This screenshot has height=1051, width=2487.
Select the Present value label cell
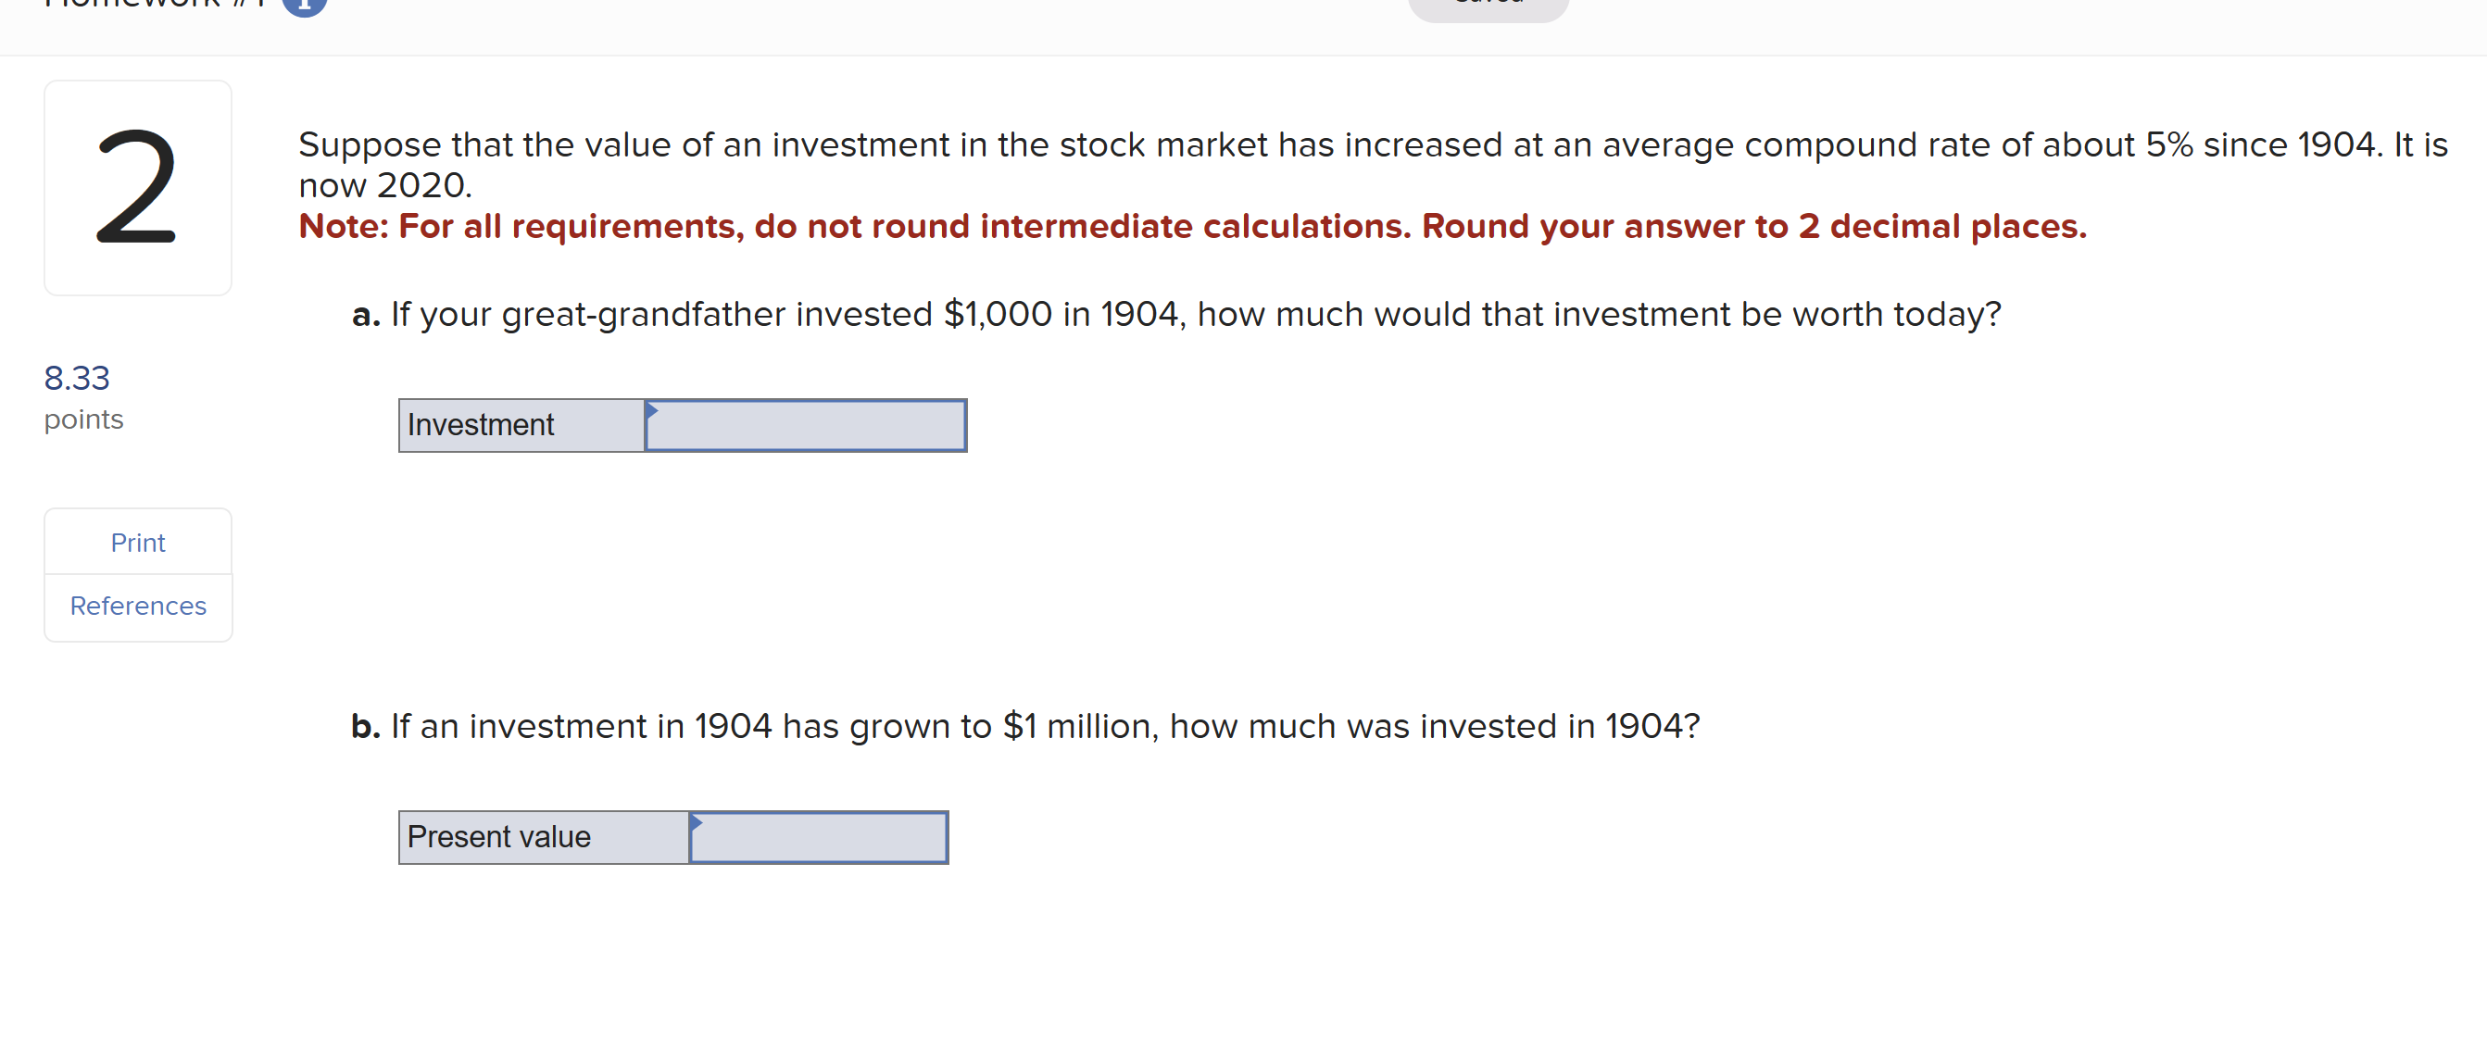(x=544, y=837)
